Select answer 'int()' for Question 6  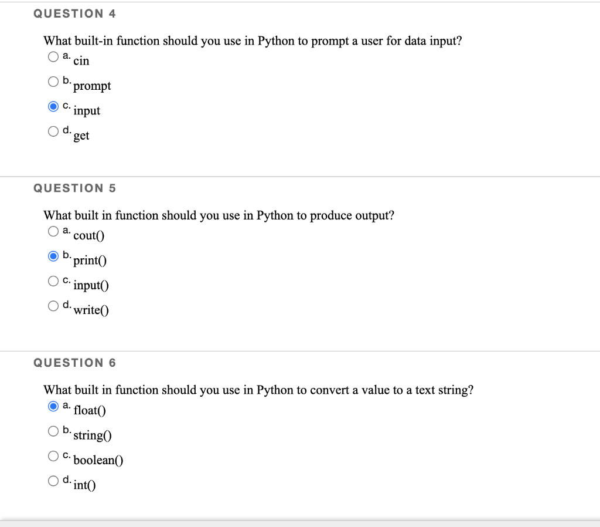click(x=53, y=480)
